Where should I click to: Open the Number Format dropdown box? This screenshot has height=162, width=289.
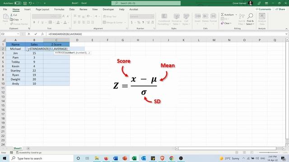(x=142, y=17)
